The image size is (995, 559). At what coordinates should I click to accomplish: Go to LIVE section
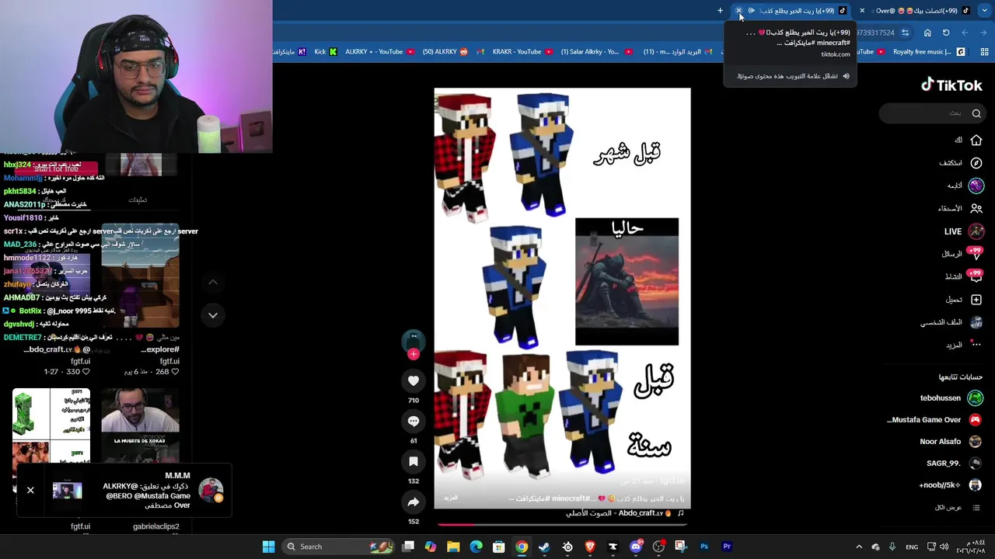point(953,231)
